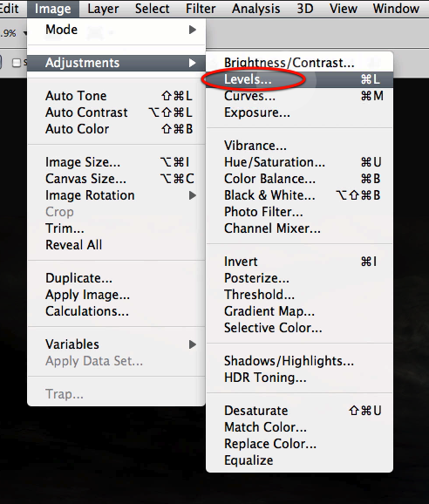Image resolution: width=429 pixels, height=504 pixels.
Task: Open the Image menu in menu bar
Action: click(52, 9)
